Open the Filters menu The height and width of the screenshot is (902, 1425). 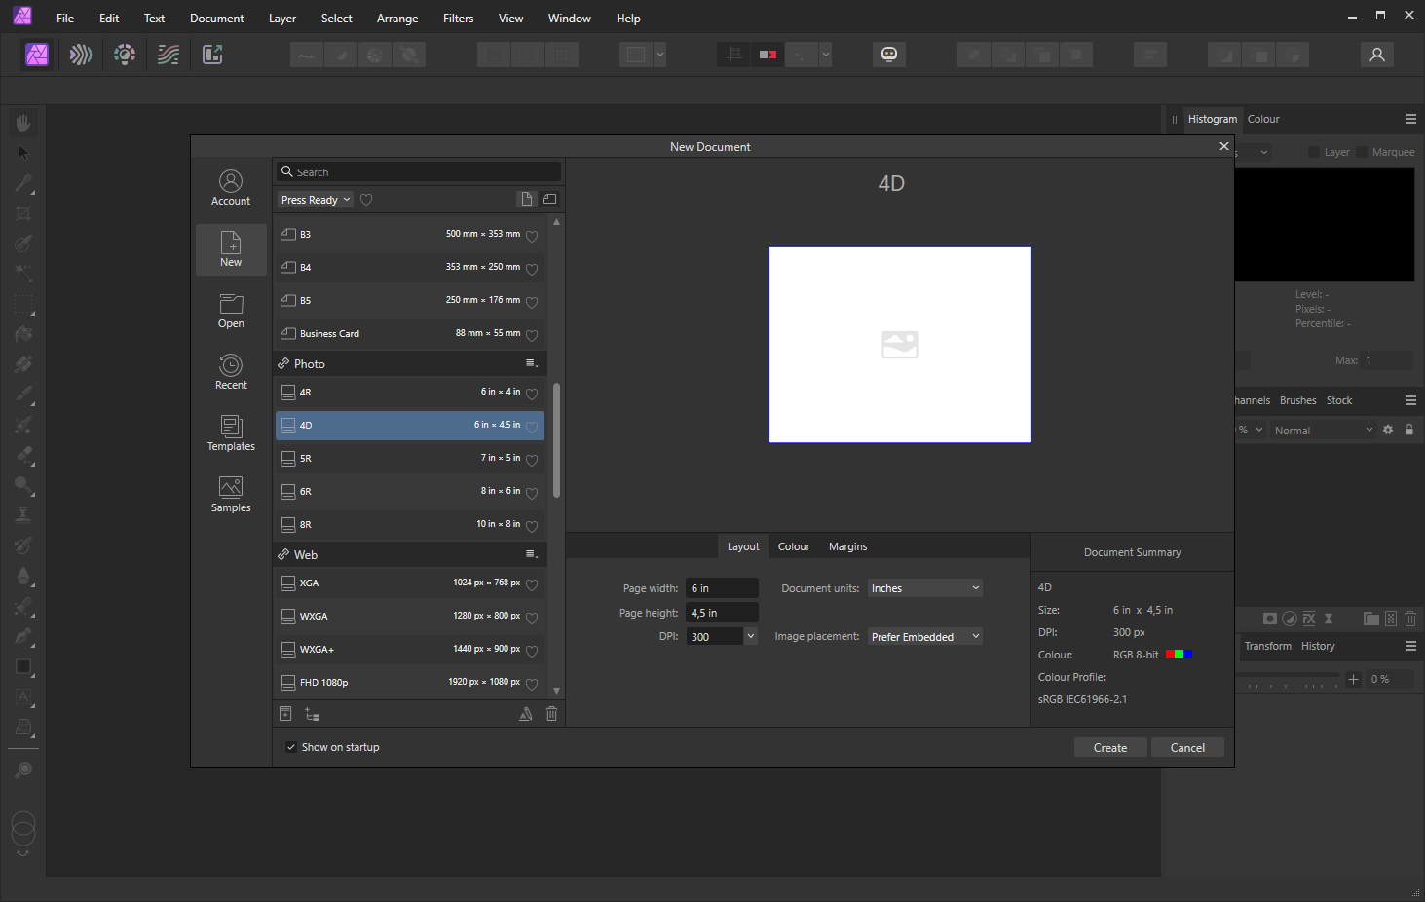458,18
